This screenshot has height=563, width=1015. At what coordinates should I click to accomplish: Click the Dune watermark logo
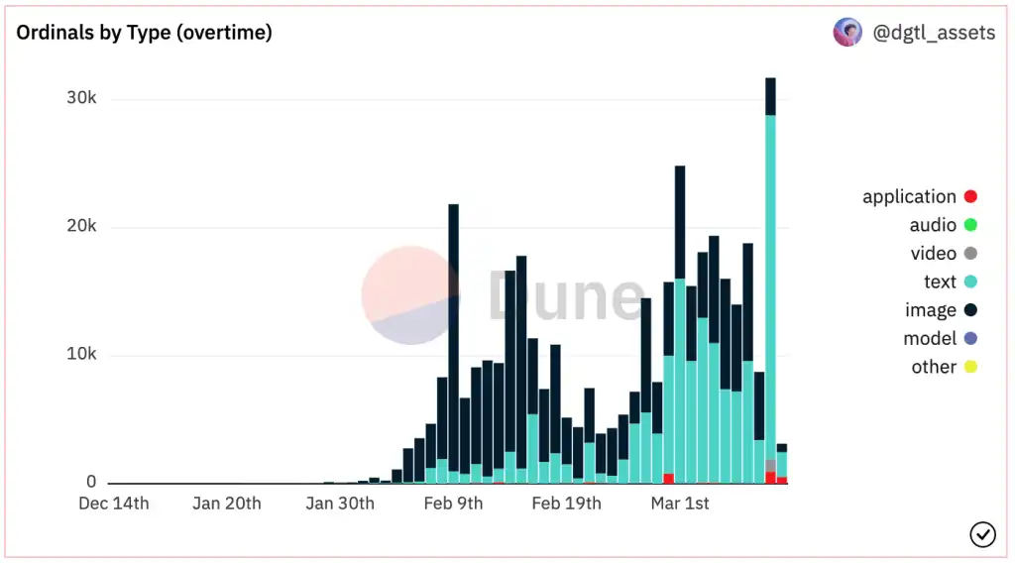[503, 295]
